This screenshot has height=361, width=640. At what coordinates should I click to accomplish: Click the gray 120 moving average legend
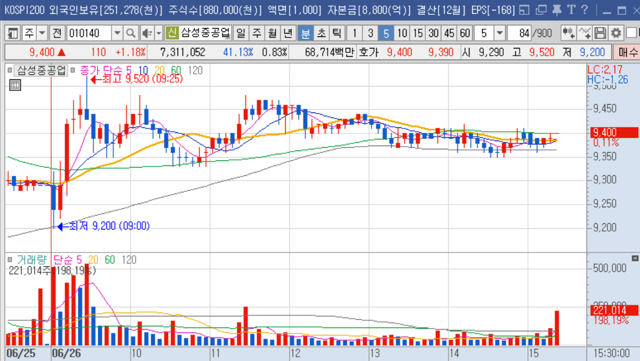coord(195,70)
